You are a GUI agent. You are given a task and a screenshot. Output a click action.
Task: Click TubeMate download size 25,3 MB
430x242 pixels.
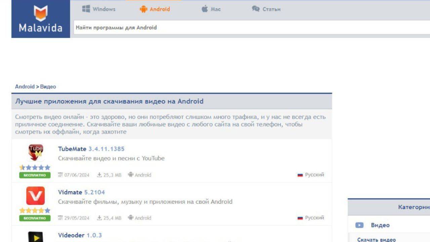point(112,175)
